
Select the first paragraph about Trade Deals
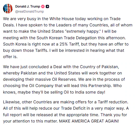(68, 38)
